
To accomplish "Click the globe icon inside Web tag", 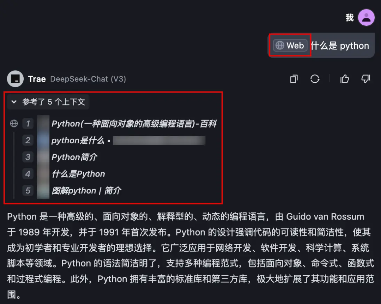I will click(x=280, y=45).
